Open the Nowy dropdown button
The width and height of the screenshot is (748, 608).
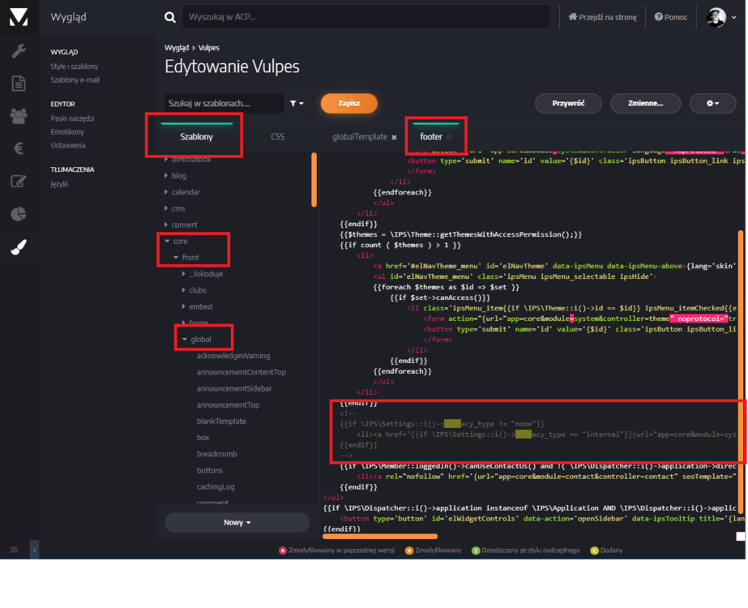237,523
